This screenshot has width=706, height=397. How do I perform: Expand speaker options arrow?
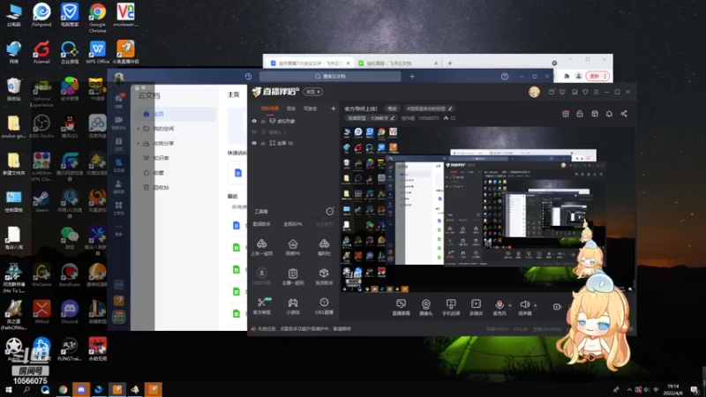(536, 305)
